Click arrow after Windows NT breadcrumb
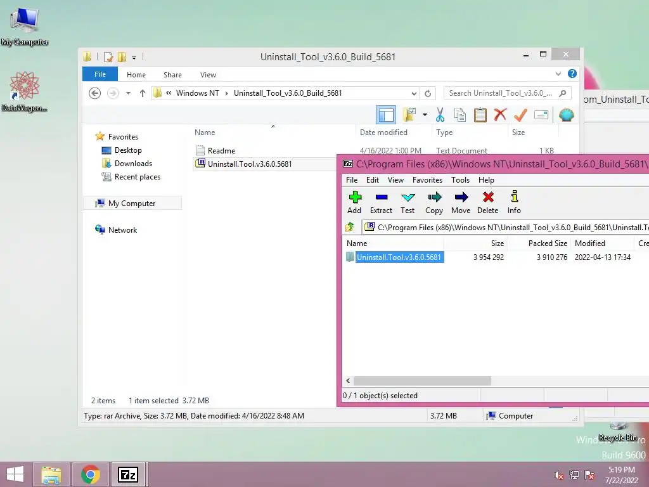The width and height of the screenshot is (649, 487). (x=226, y=93)
